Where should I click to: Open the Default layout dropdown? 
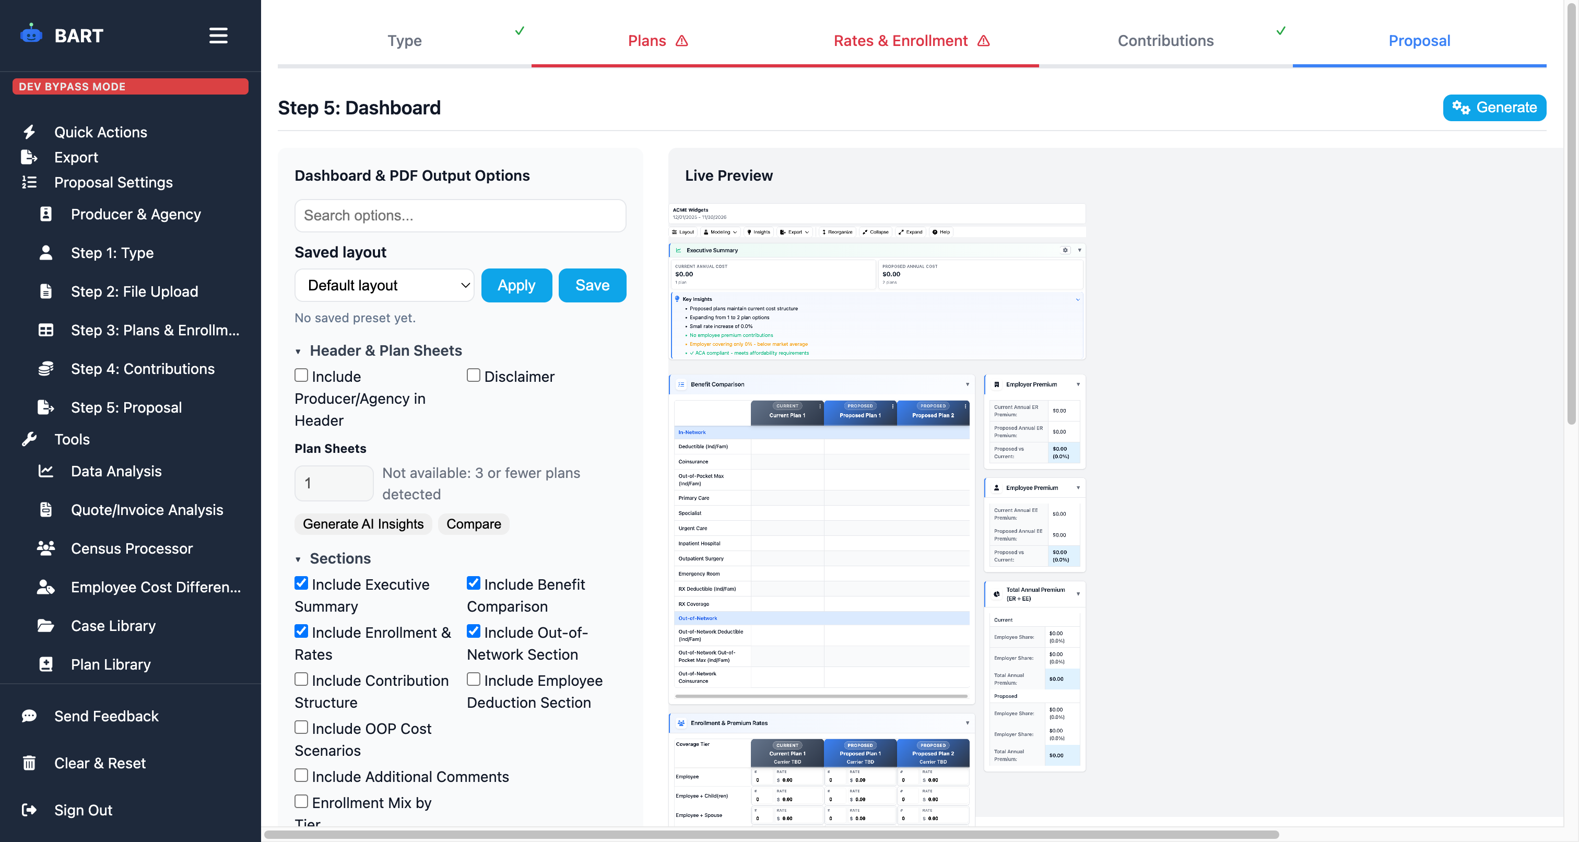point(384,285)
